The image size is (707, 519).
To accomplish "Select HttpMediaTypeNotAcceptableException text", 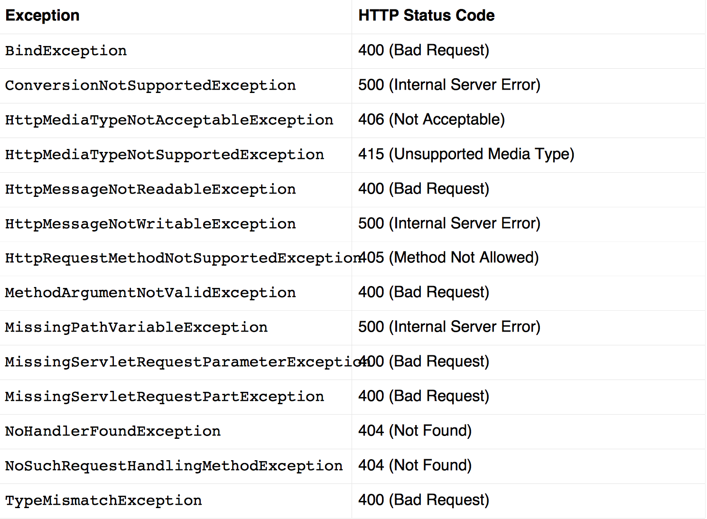I will tap(169, 120).
